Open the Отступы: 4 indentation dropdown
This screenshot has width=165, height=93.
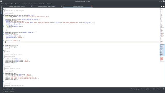(140, 89)
